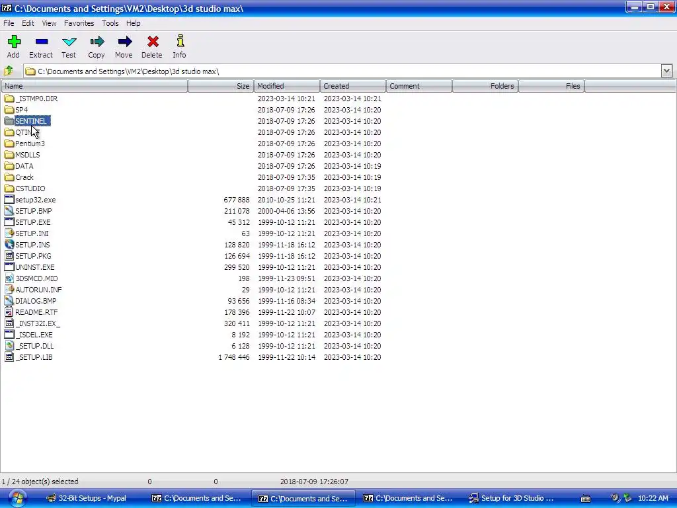Select the _SETUP.LIB file name
This screenshot has width=677, height=508.
point(34,357)
